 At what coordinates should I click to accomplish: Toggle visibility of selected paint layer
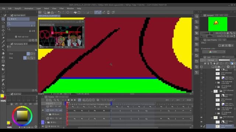click(x=201, y=126)
